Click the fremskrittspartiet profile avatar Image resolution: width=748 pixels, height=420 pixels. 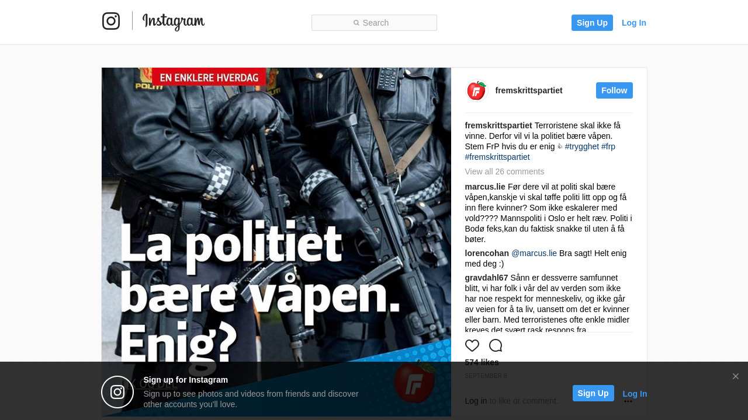(x=476, y=90)
